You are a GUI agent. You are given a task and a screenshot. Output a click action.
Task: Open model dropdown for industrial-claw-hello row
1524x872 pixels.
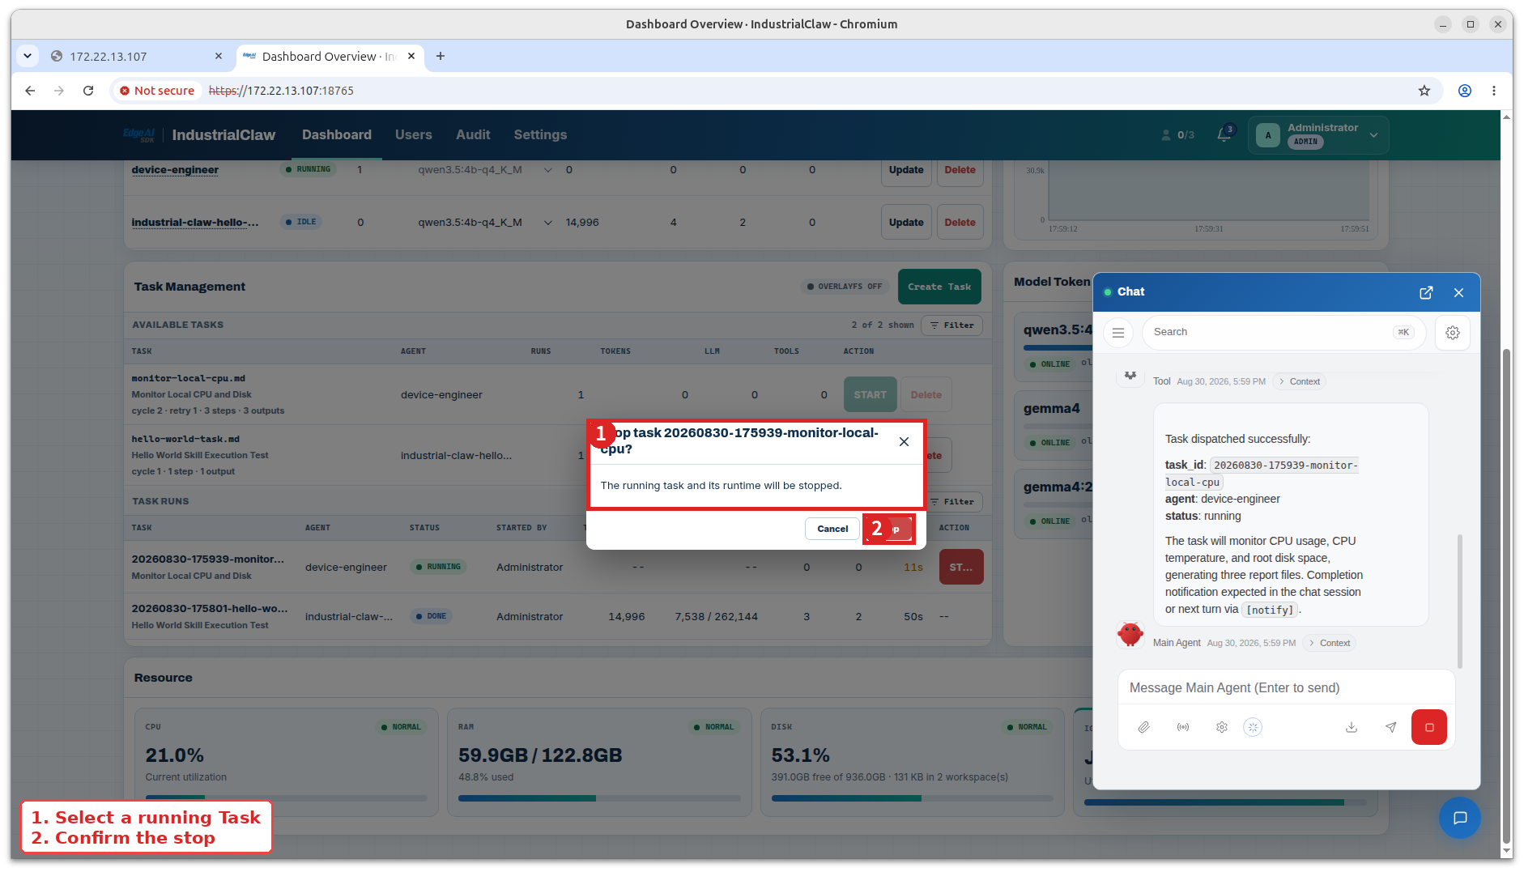(548, 223)
